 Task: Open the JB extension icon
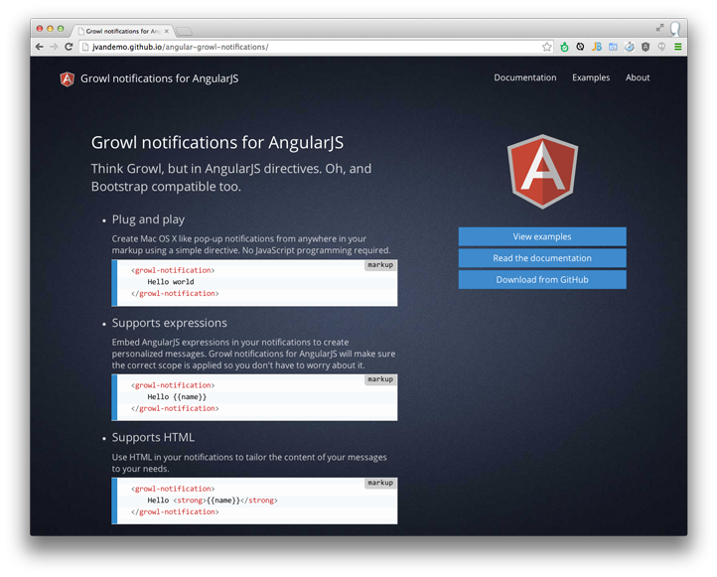point(597,47)
